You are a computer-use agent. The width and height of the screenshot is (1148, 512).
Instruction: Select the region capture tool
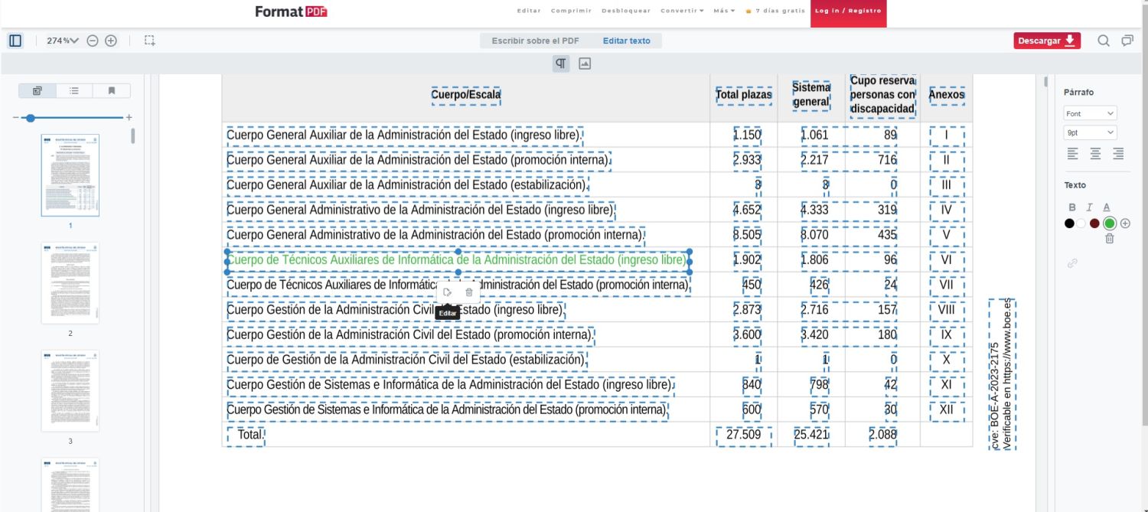click(150, 40)
